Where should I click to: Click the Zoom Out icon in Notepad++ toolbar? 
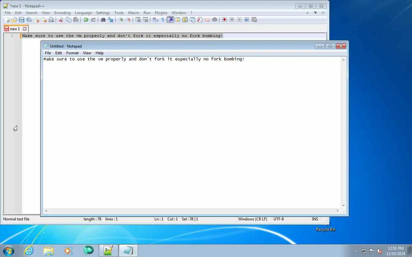128,20
